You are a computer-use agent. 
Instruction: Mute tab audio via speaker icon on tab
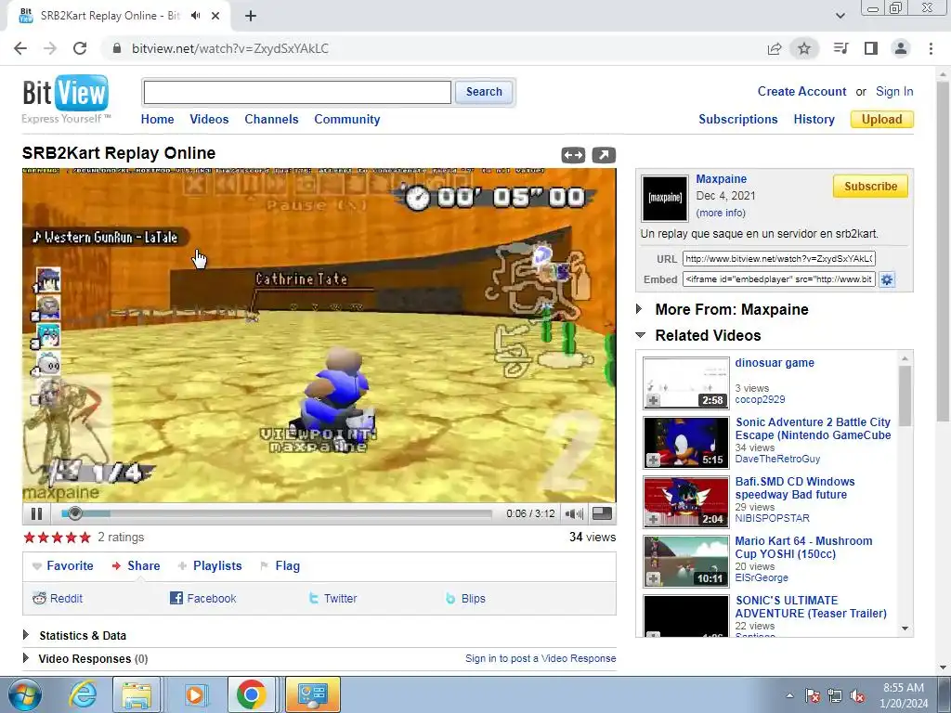(195, 16)
